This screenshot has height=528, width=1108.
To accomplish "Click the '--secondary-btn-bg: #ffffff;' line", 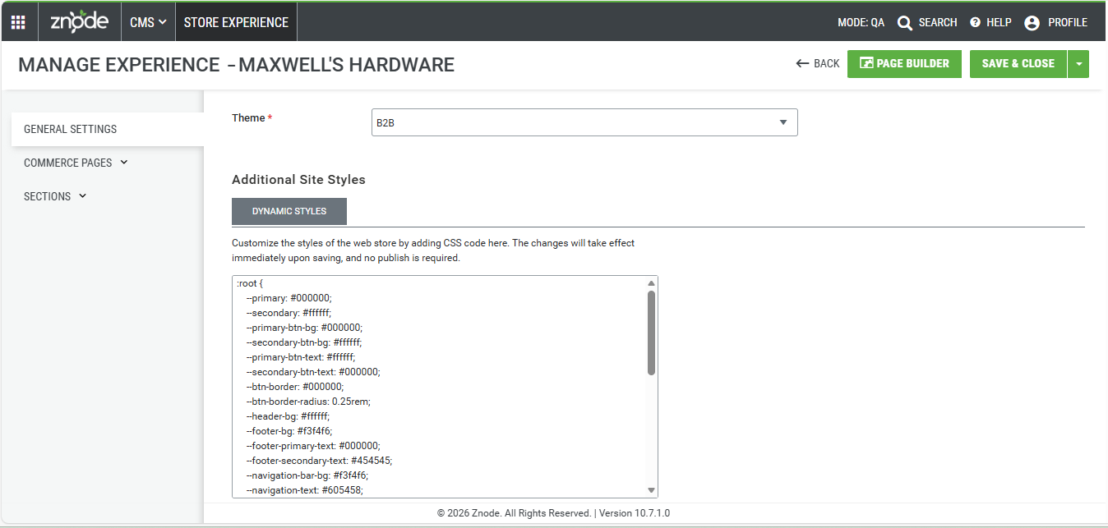I will pos(304,342).
